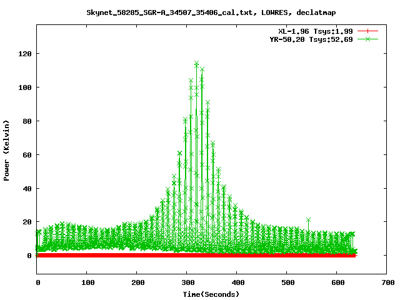400x300 pixels.
Task: Click x-axis tick label 300
Action: coord(188,282)
